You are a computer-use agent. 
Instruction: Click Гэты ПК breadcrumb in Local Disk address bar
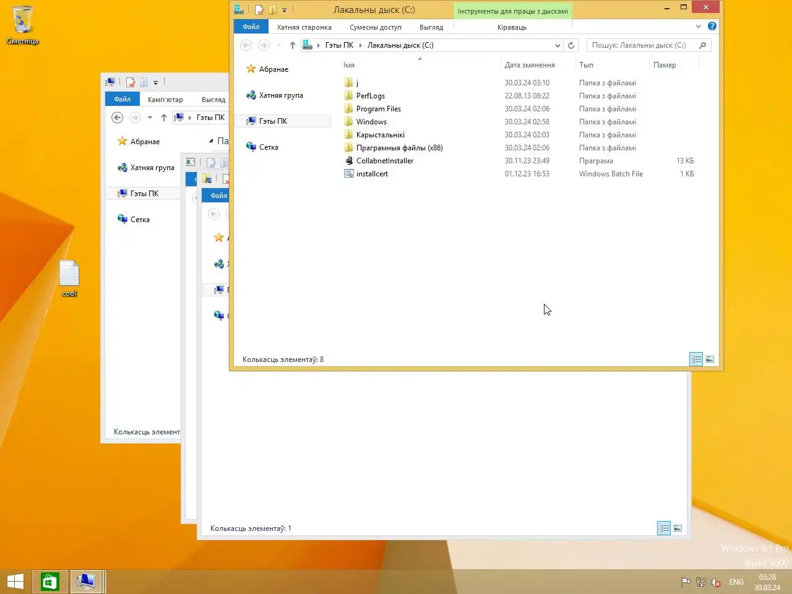click(x=339, y=45)
